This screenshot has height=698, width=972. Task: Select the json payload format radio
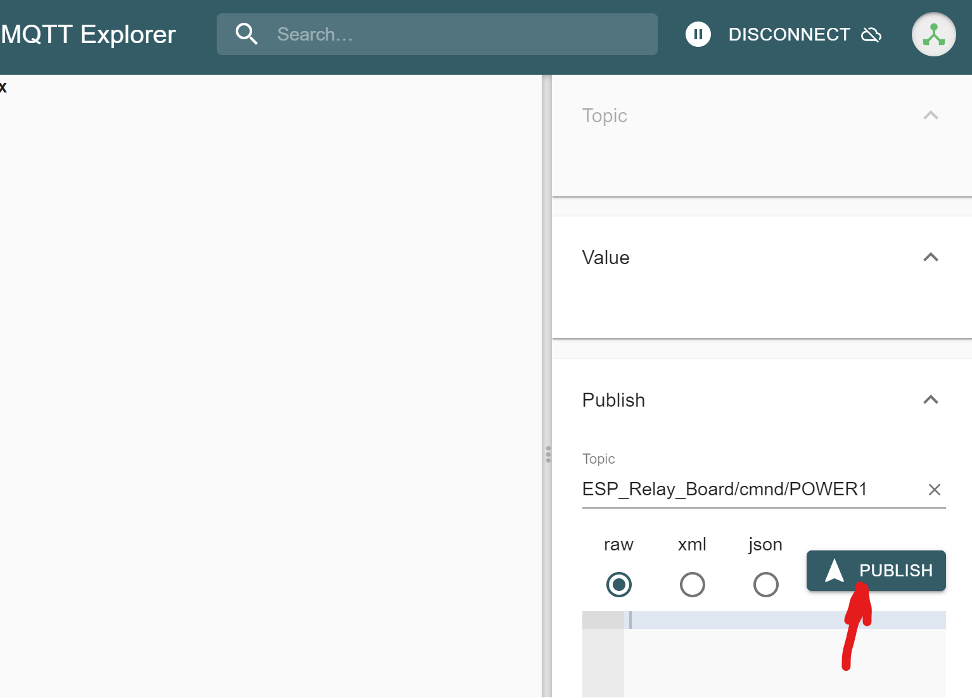click(765, 584)
